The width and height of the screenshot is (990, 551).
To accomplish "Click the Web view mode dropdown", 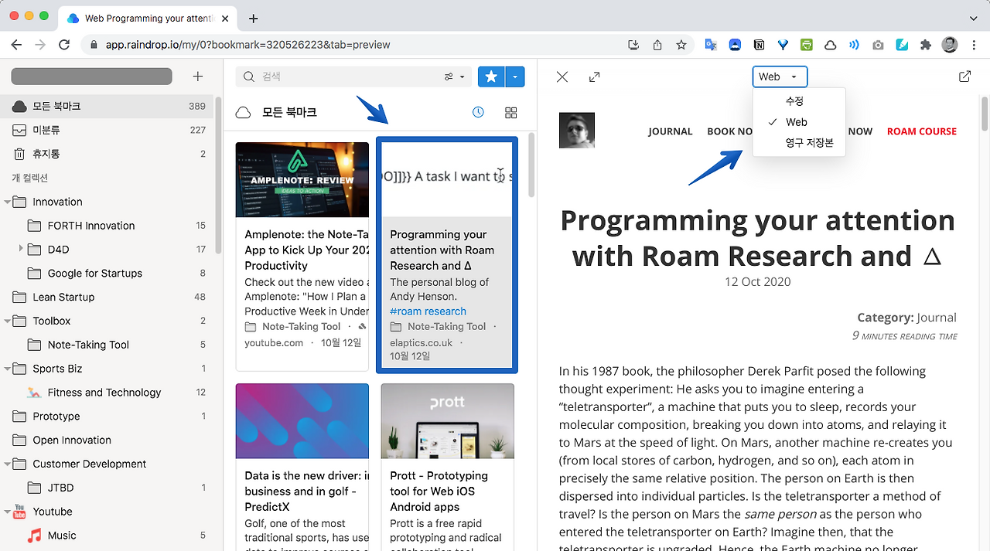I will [x=780, y=77].
